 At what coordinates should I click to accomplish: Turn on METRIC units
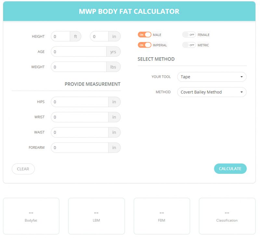[x=189, y=45]
